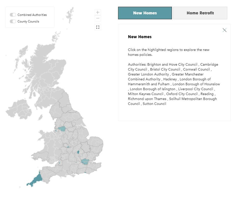
Task: Toggle the County Councils switch
Action: coord(13,21)
